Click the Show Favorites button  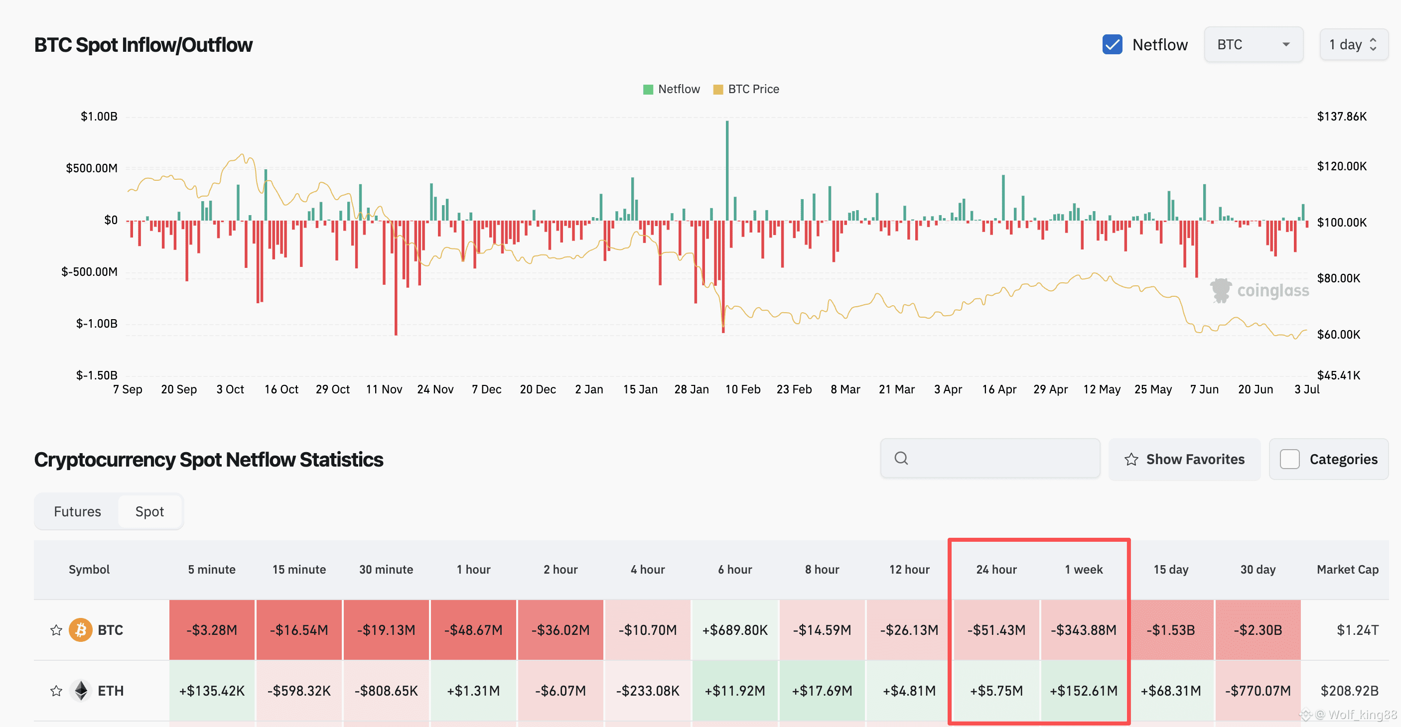[x=1185, y=460]
